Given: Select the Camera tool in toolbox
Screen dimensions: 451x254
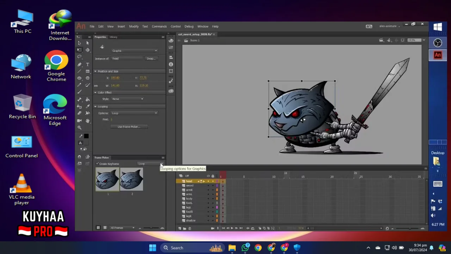Looking at the screenshot, I should [79, 121].
